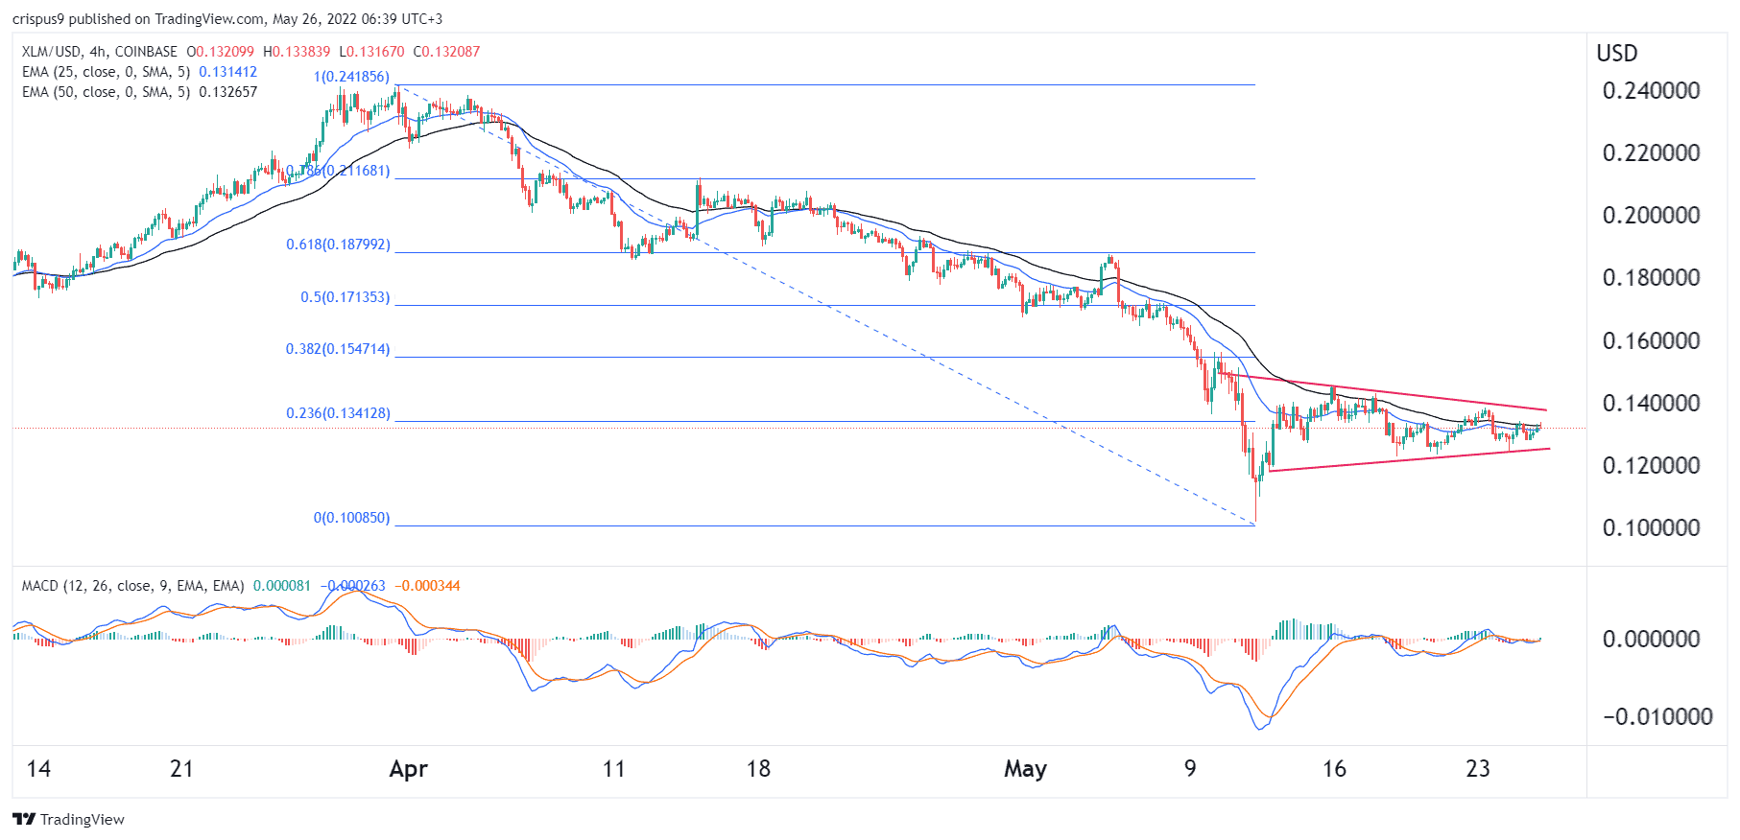Click the EMA 25 value 0.131412
This screenshot has width=1740, height=840.
(228, 72)
